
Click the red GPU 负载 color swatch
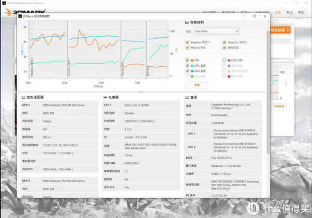(229, 76)
